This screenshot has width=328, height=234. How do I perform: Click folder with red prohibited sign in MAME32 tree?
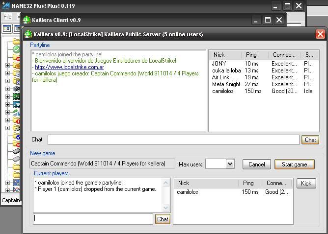tap(16, 57)
